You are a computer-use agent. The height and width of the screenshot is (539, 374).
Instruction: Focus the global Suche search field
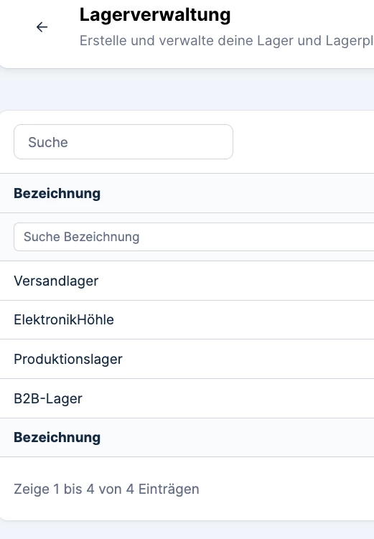pos(123,142)
